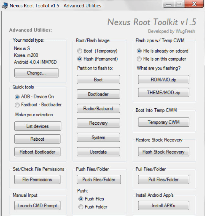Boot into Temporary CWM
The width and height of the screenshot is (205, 216).
pyautogui.click(x=164, y=122)
